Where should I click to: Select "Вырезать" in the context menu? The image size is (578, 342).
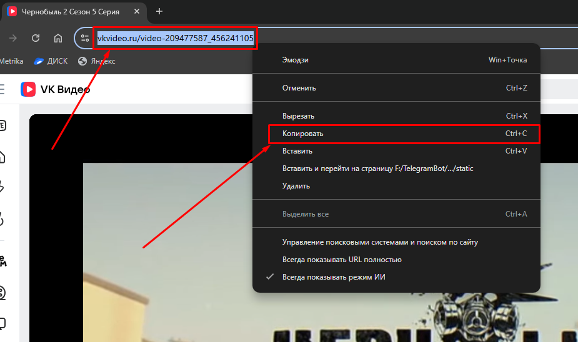[x=298, y=116]
